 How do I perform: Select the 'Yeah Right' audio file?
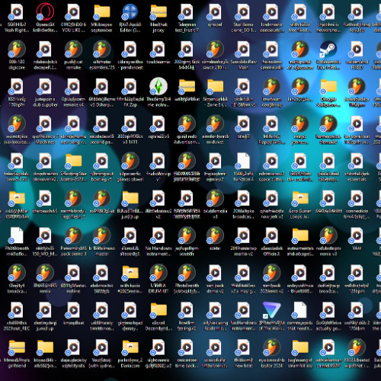[x=17, y=11]
